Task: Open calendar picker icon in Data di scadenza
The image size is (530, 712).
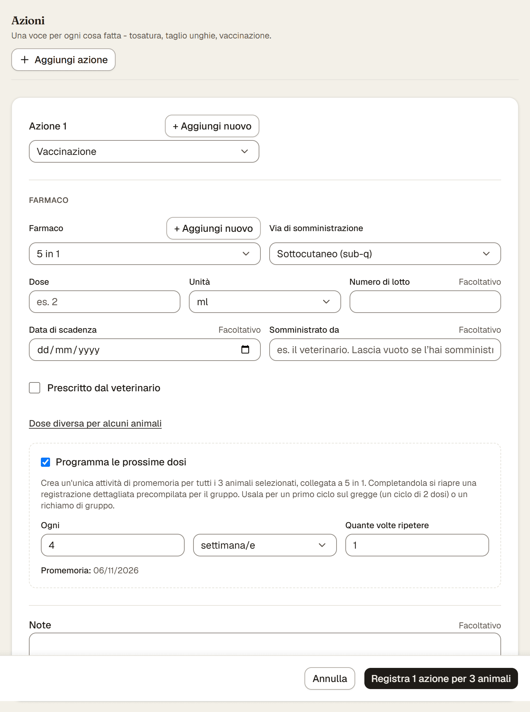Action: 245,349
